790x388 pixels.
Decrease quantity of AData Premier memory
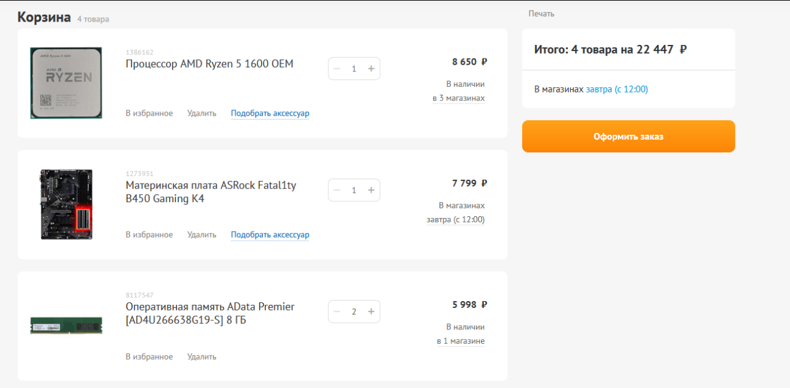(337, 311)
